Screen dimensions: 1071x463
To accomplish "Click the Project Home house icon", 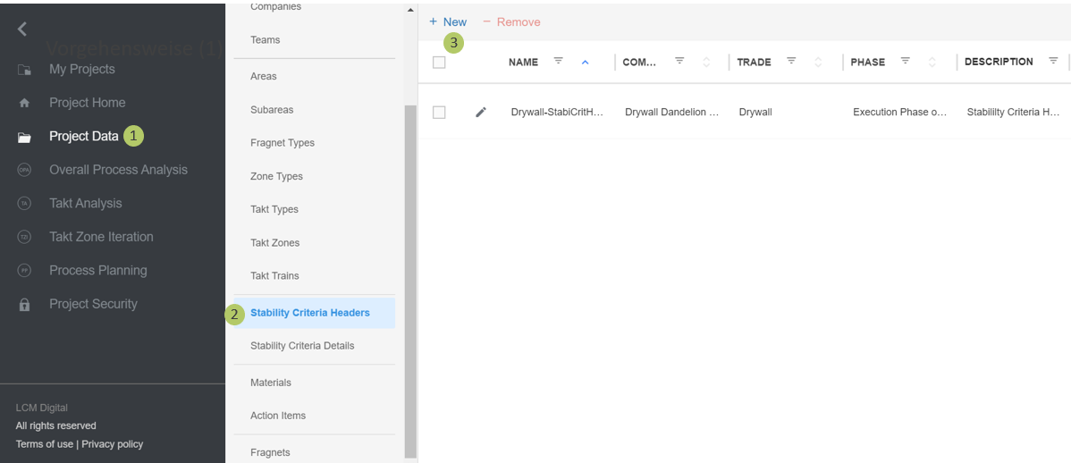I will click(24, 103).
